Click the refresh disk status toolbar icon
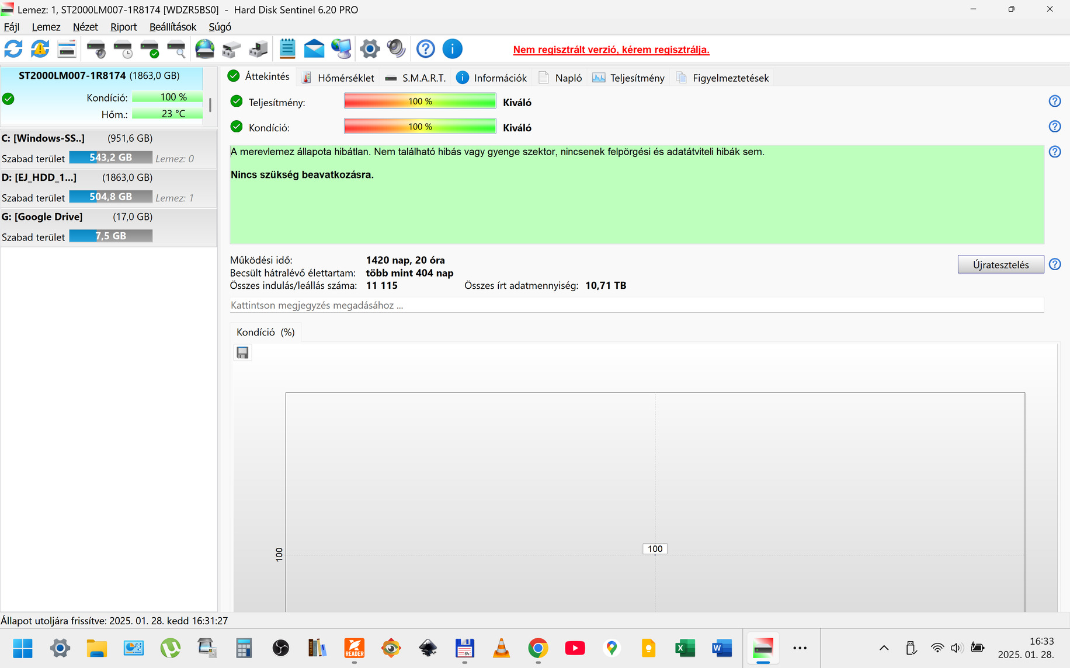This screenshot has height=668, width=1070. (x=13, y=49)
